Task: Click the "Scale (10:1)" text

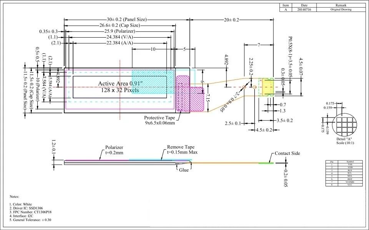Action: 345,143
